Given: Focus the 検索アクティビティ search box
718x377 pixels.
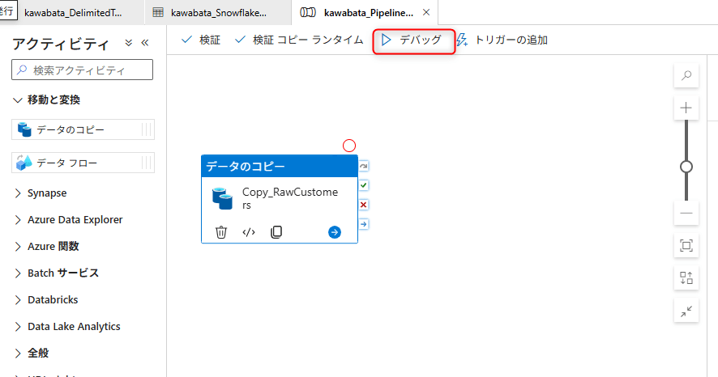Looking at the screenshot, I should click(83, 70).
